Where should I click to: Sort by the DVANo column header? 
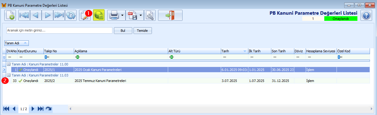click(12, 51)
